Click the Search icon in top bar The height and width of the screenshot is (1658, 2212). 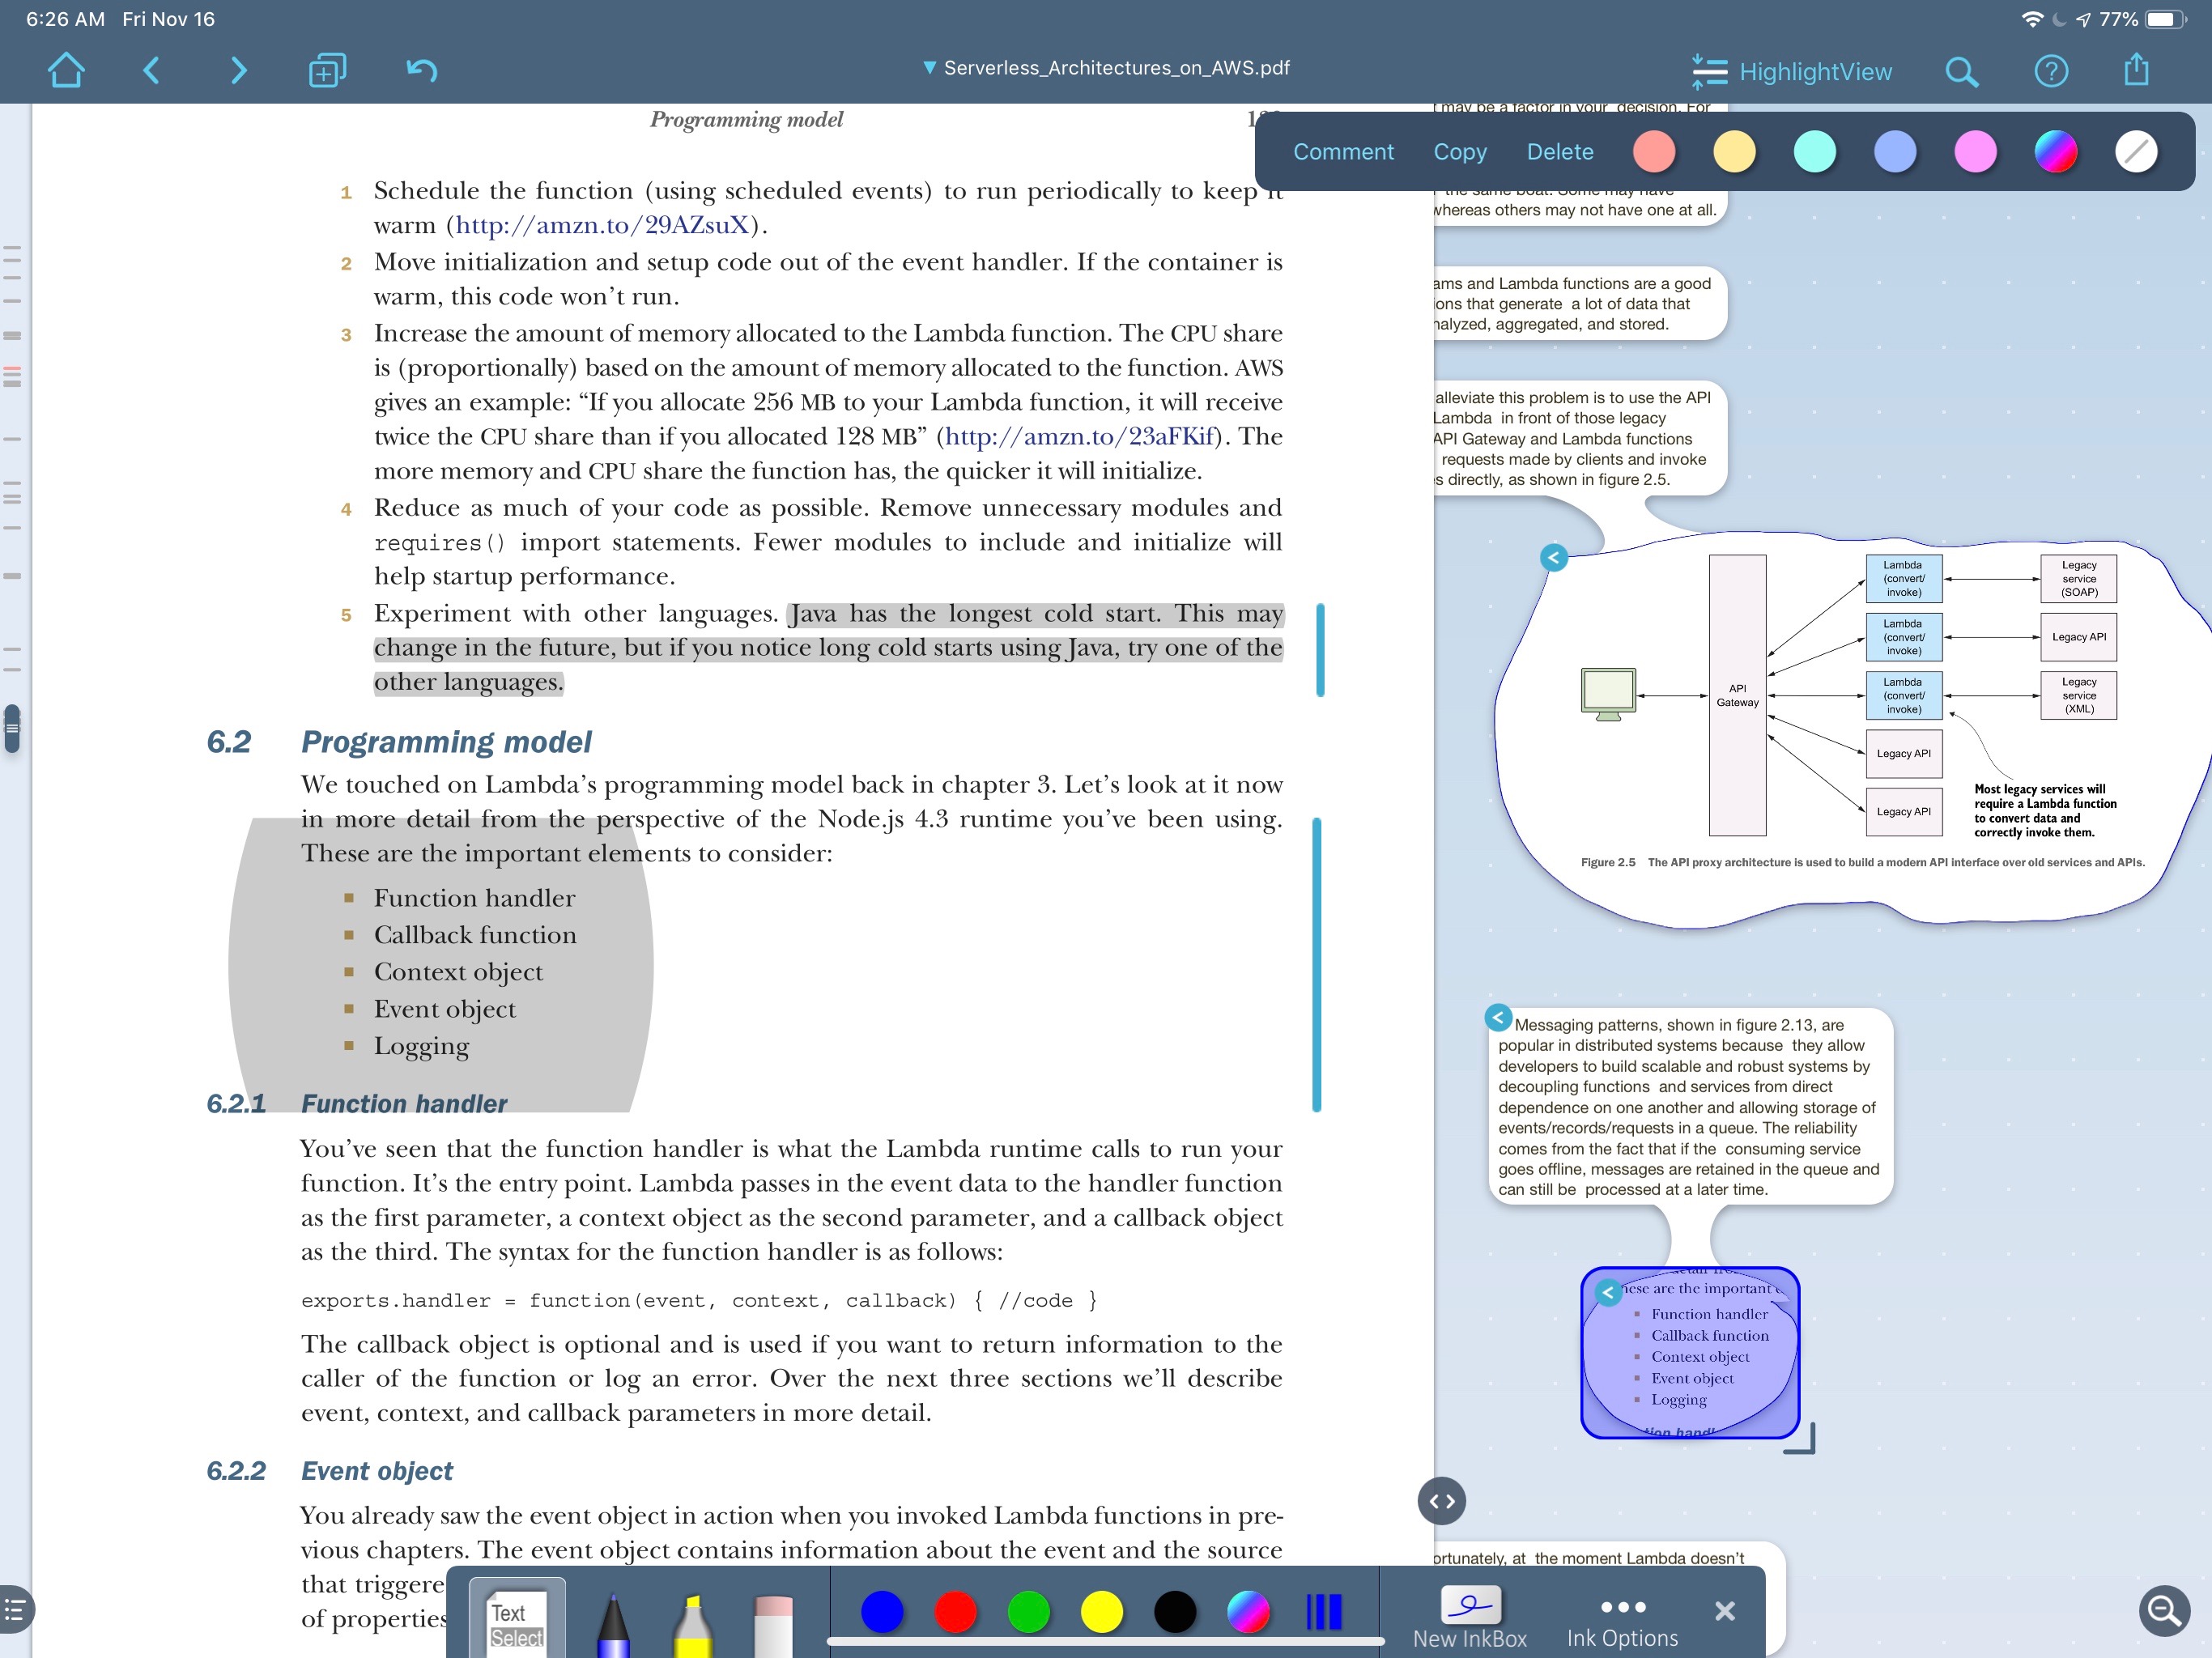tap(1965, 70)
